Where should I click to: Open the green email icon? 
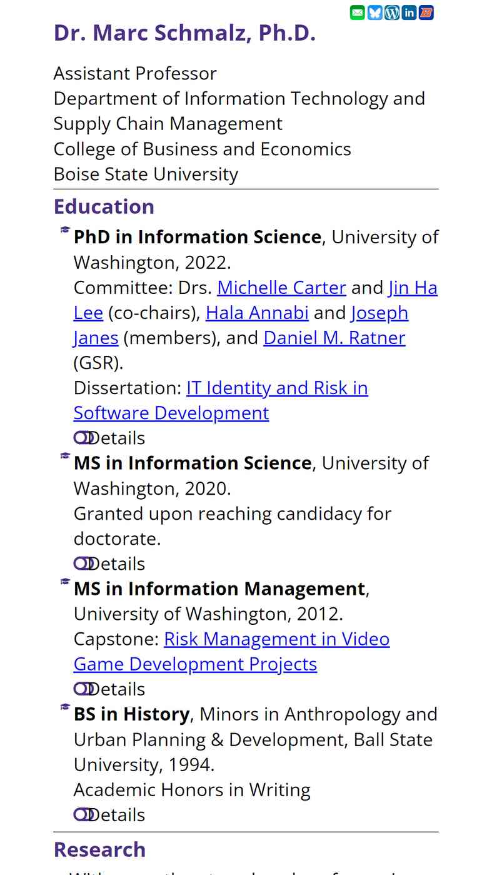[x=357, y=13]
